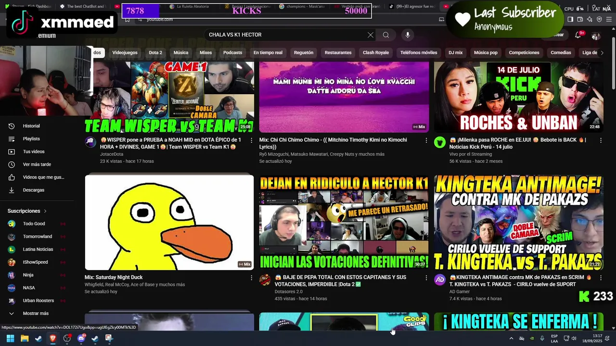Image resolution: width=616 pixels, height=346 pixels.
Task: Select the Dota 2 filter chip
Action: pyautogui.click(x=155, y=53)
